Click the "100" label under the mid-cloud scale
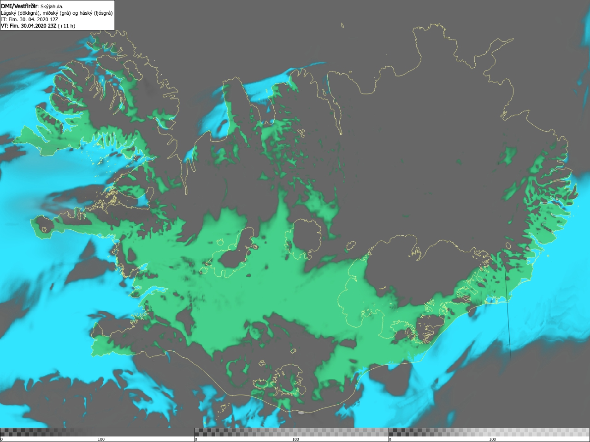Image resolution: width=590 pixels, height=442 pixels. pyautogui.click(x=295, y=439)
